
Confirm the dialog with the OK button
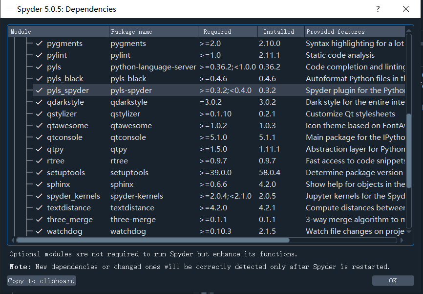[x=393, y=281]
